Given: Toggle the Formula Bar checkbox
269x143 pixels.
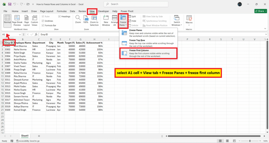Looking at the screenshot, I should coord(43,25).
